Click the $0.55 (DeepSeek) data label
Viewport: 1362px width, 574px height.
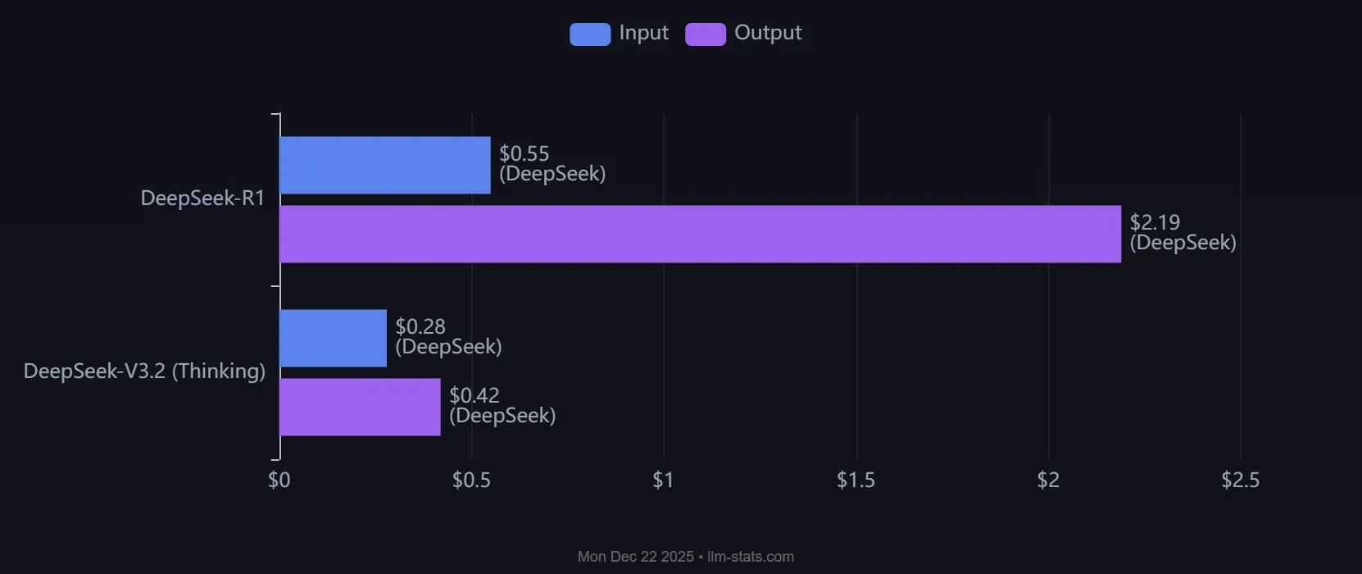[x=552, y=164]
